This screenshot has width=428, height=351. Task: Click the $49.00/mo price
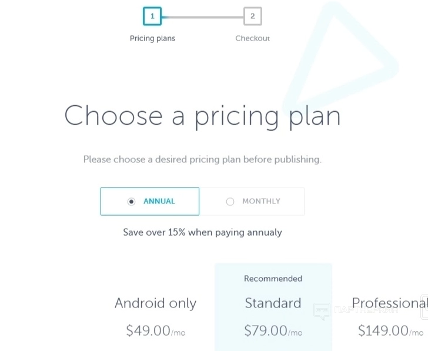tap(155, 330)
